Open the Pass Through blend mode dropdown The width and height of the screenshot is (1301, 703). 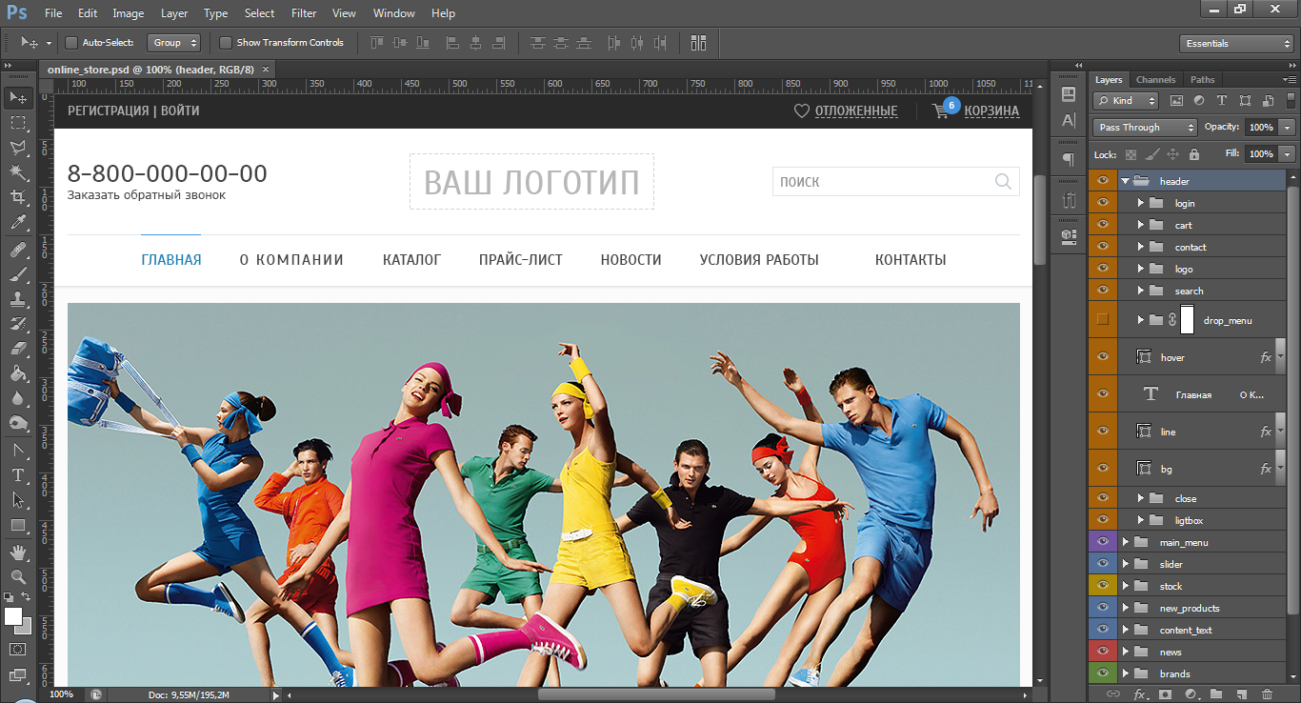1145,128
